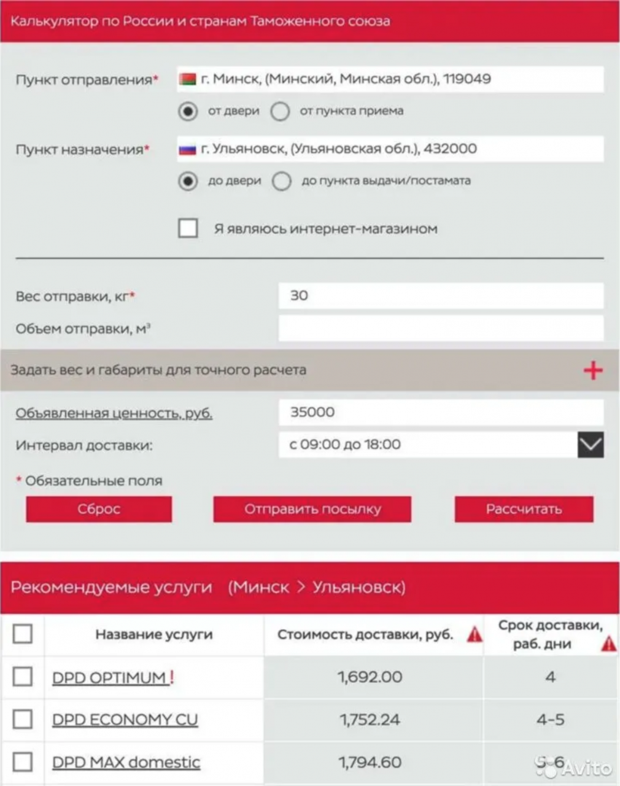The image size is (620, 786).
Task: Select 'от двери' pickup radio button
Action: coord(188,111)
